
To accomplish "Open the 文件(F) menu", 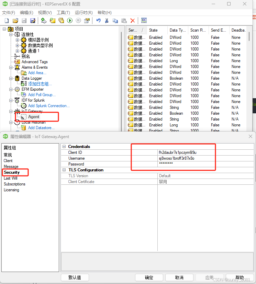I will (x=8, y=12).
